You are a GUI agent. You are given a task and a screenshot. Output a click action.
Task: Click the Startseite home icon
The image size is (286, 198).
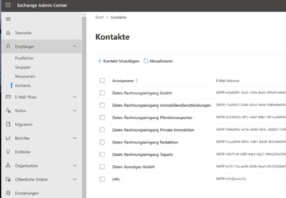[x=8, y=33]
